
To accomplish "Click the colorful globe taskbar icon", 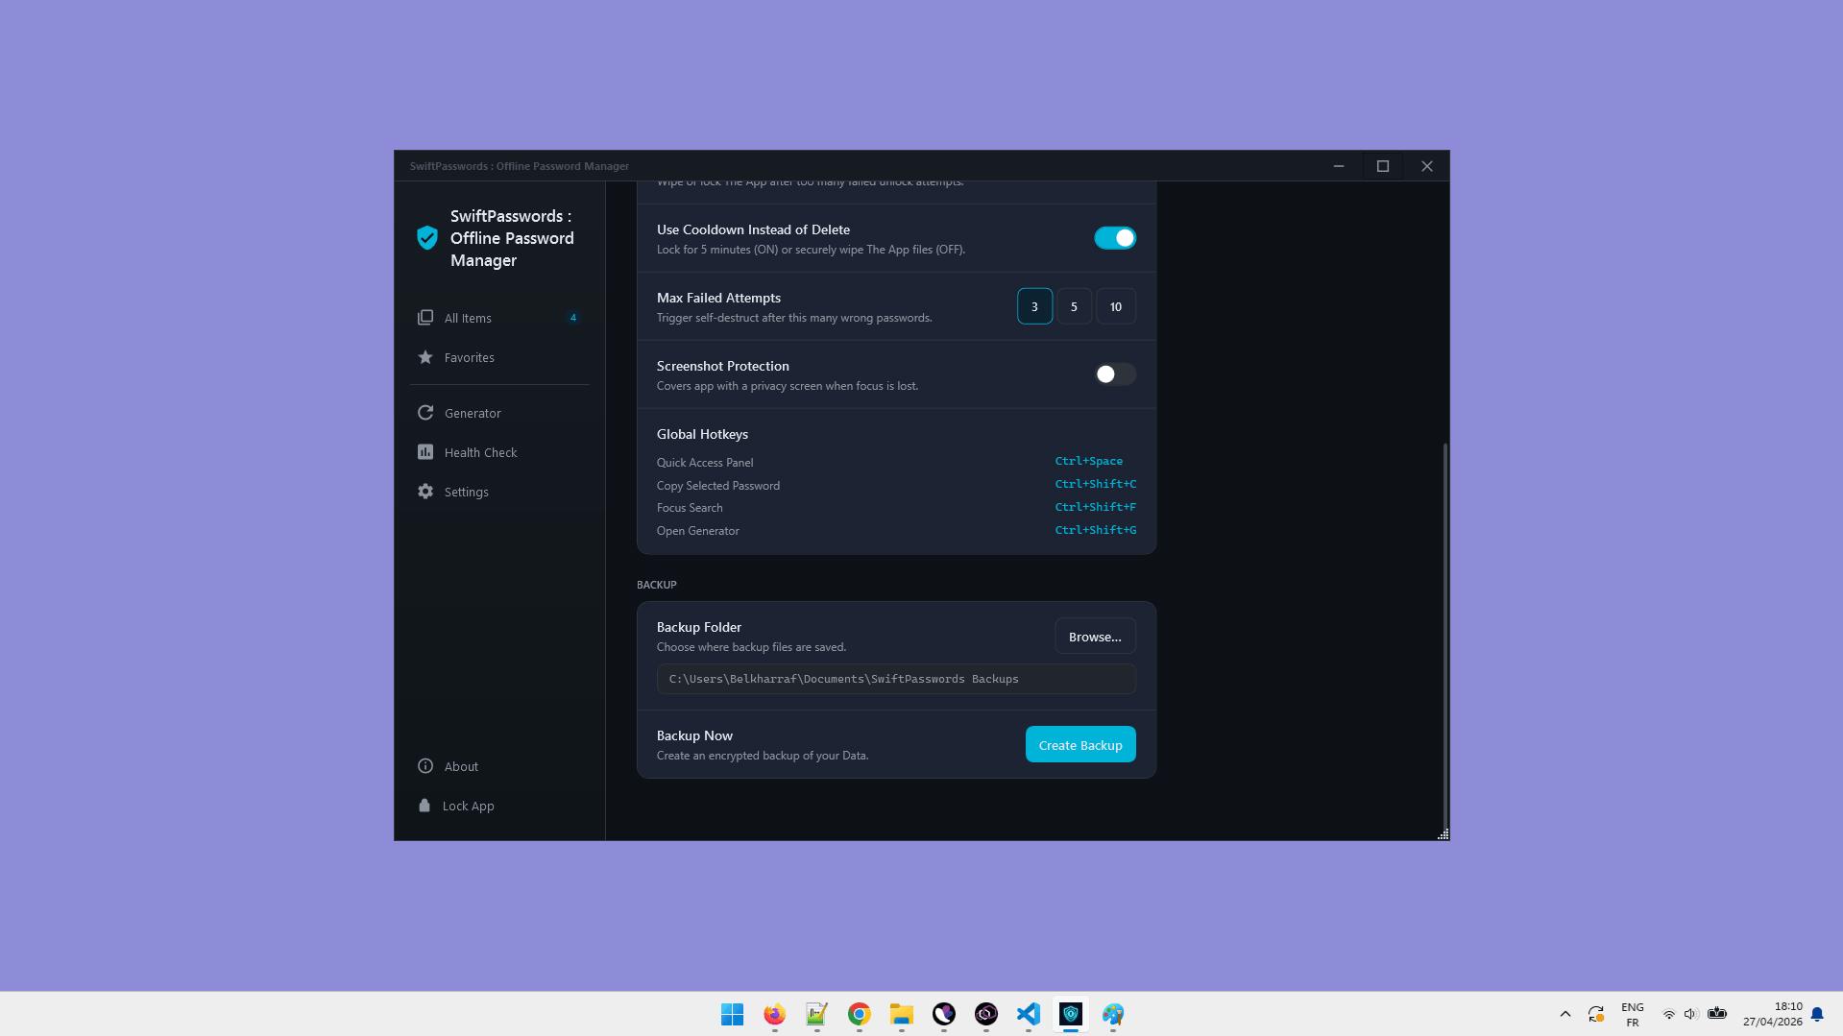I will (1112, 1014).
